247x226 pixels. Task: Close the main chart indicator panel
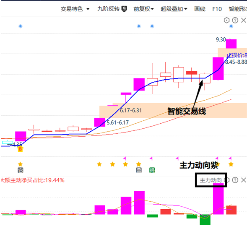pos(244,20)
